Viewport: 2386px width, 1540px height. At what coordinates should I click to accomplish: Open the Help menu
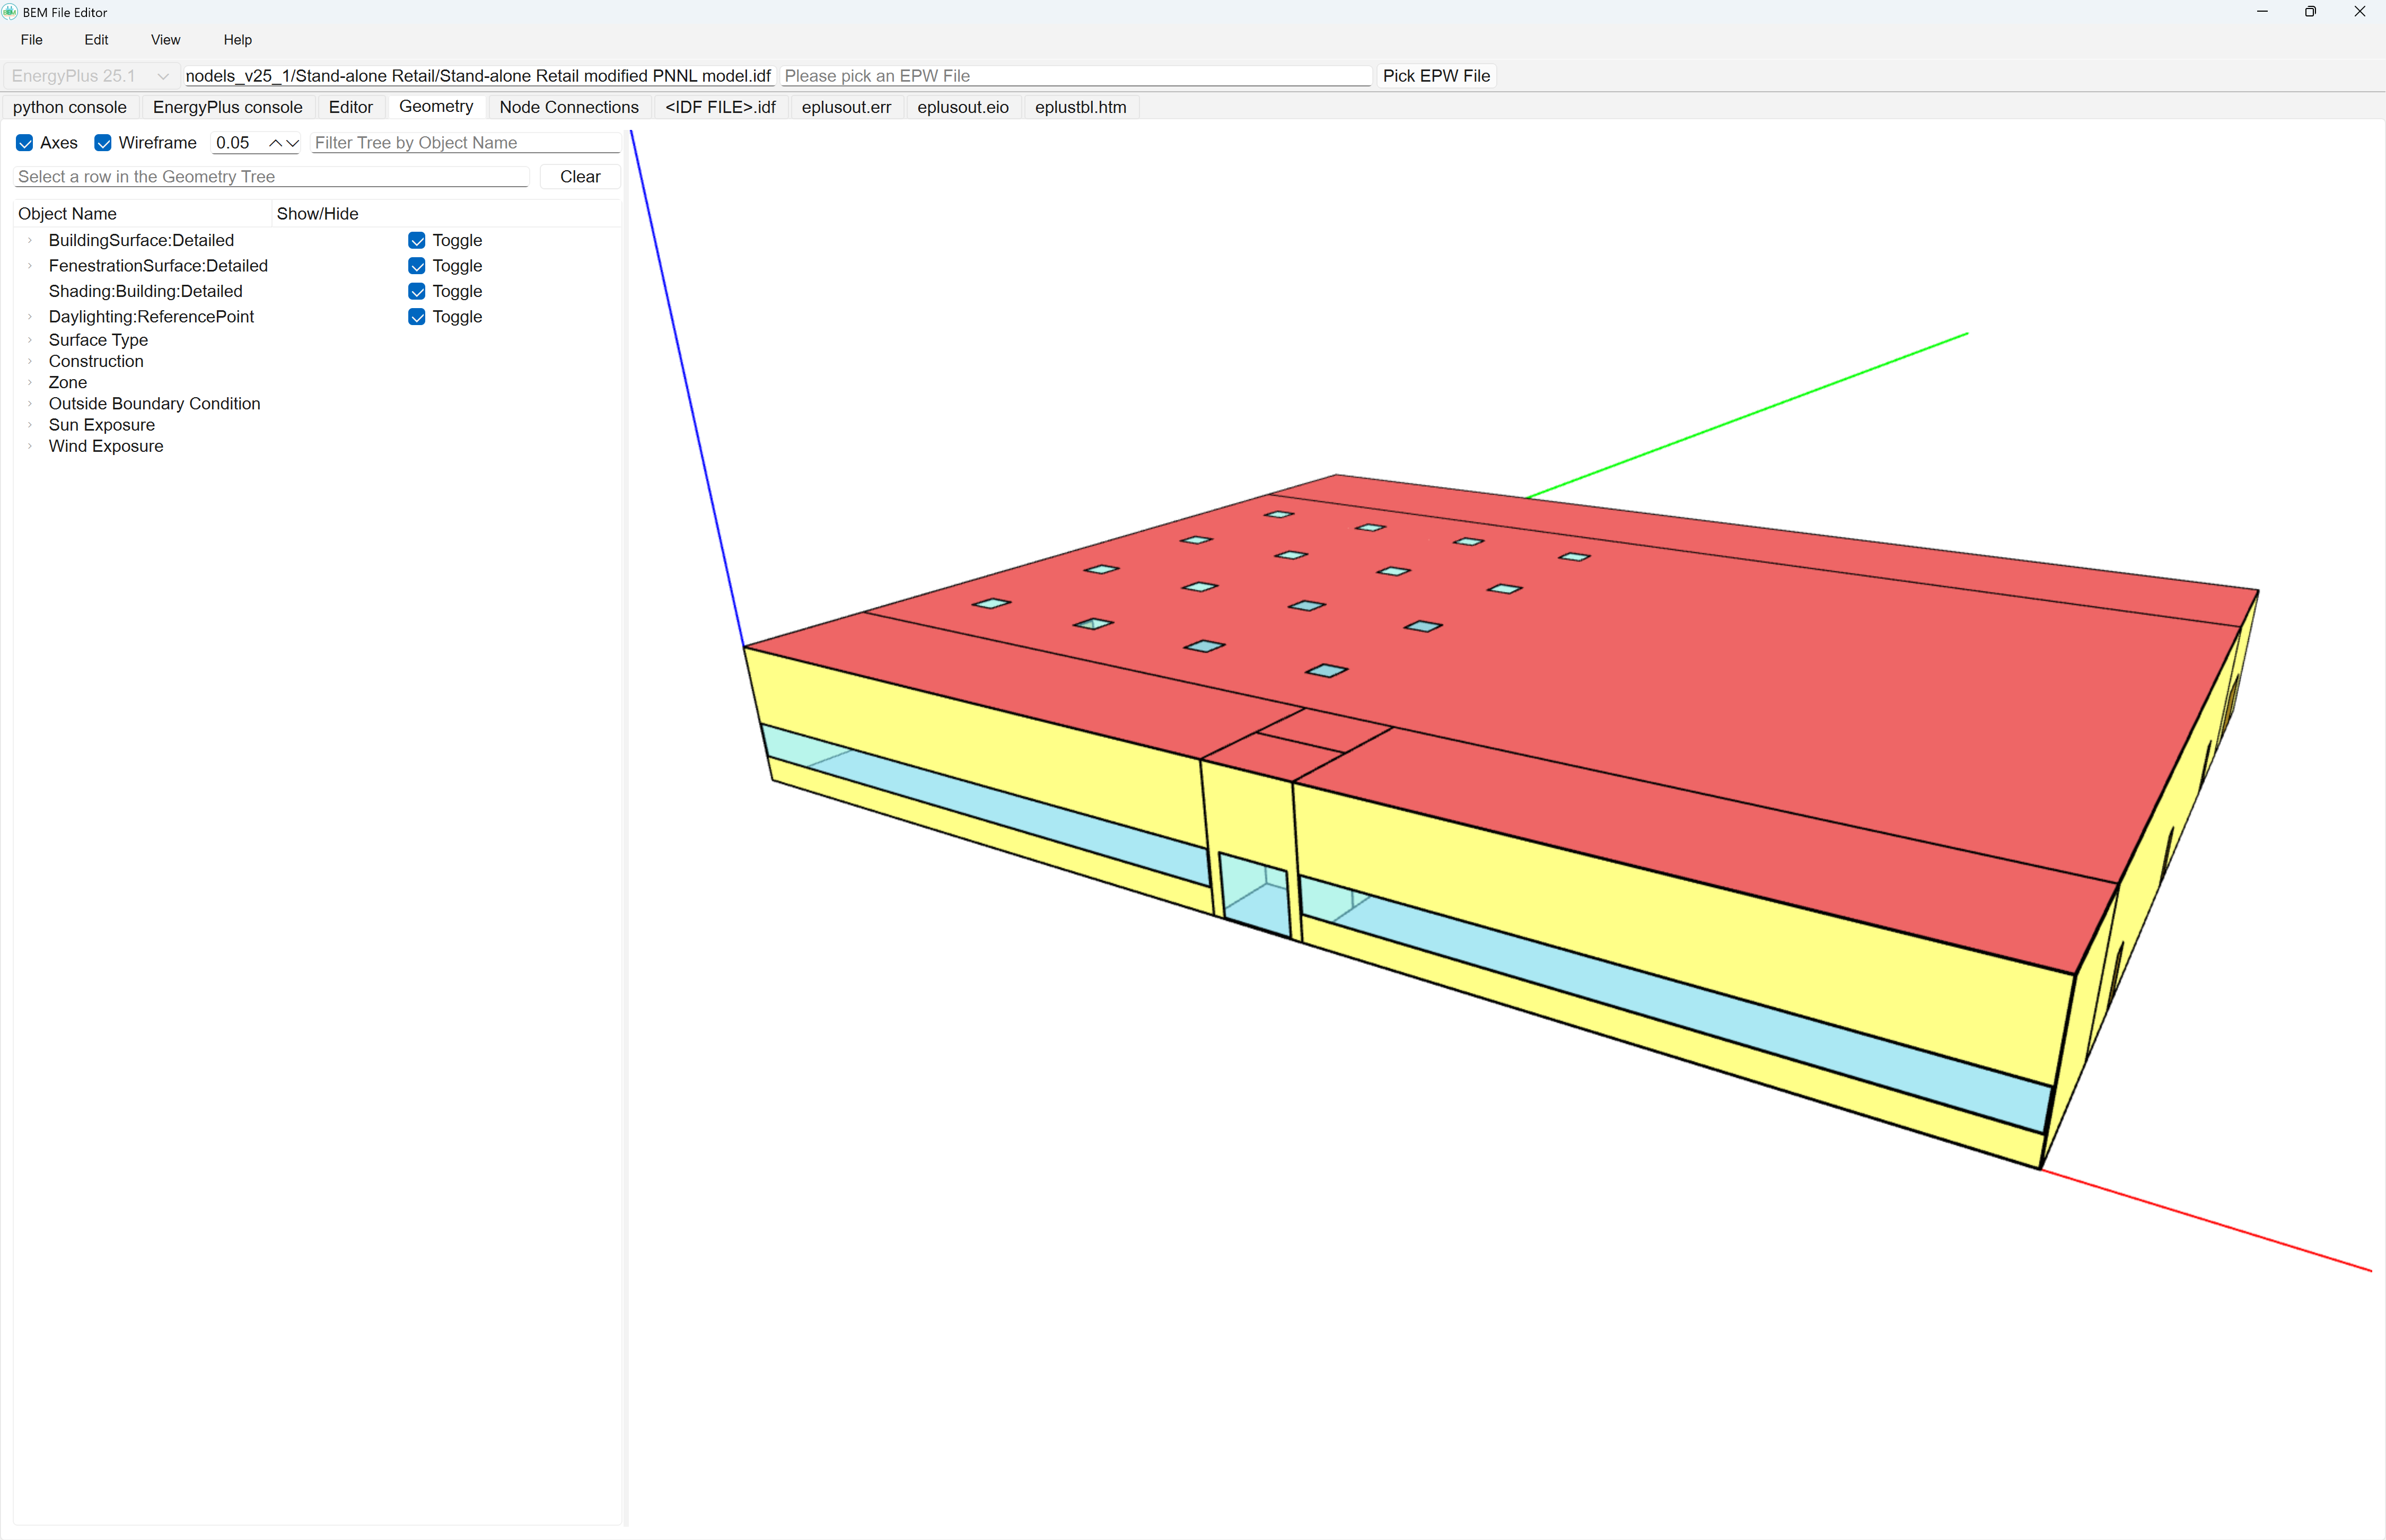[238, 40]
